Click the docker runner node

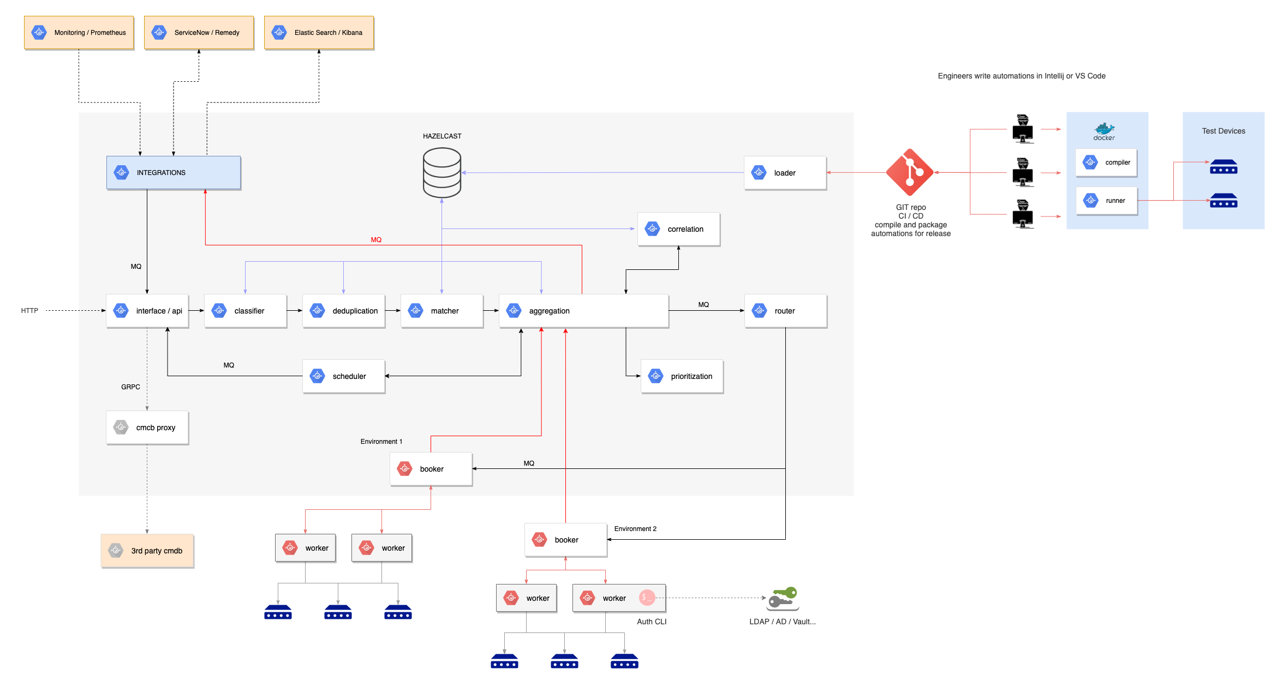[1106, 201]
